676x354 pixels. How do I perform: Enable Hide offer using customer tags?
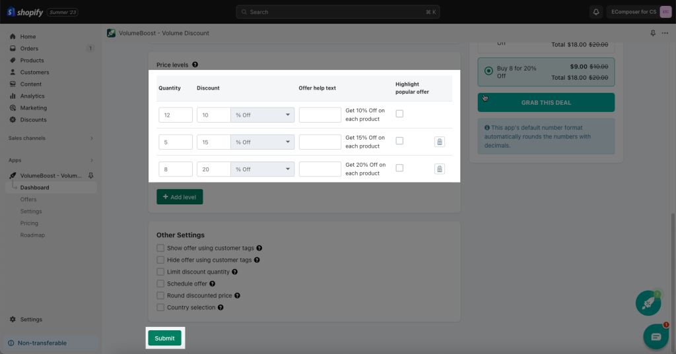(x=160, y=260)
